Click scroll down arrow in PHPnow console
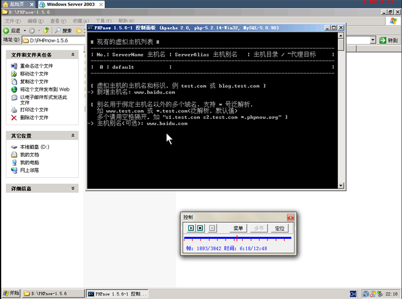 [x=341, y=185]
